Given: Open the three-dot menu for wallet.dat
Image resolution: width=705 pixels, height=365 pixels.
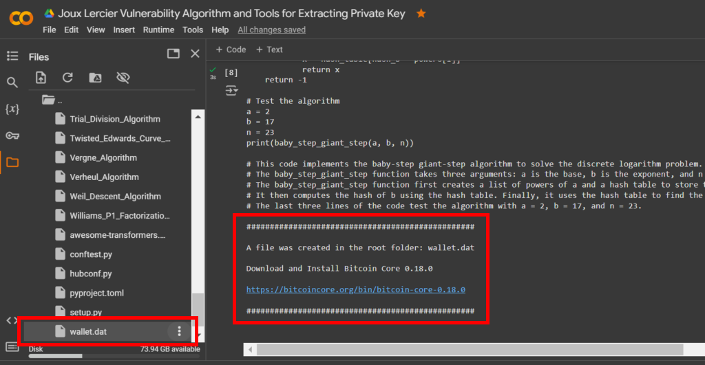Looking at the screenshot, I should pyautogui.click(x=179, y=331).
